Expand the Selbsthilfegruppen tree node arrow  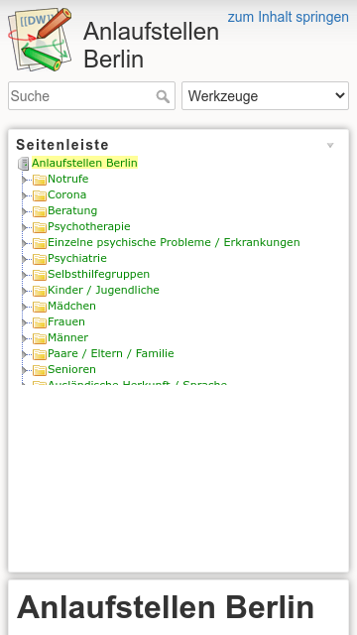tap(24, 275)
